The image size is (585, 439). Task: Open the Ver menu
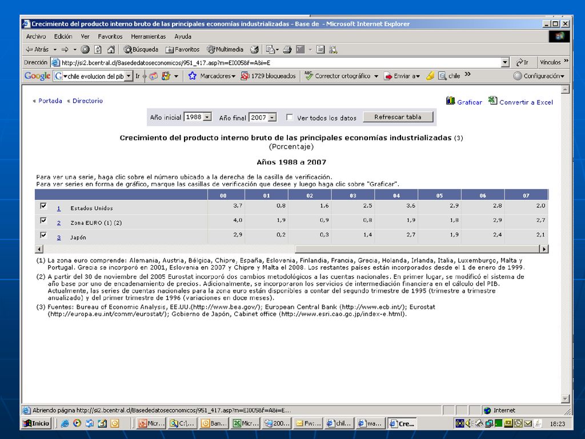[x=85, y=36]
